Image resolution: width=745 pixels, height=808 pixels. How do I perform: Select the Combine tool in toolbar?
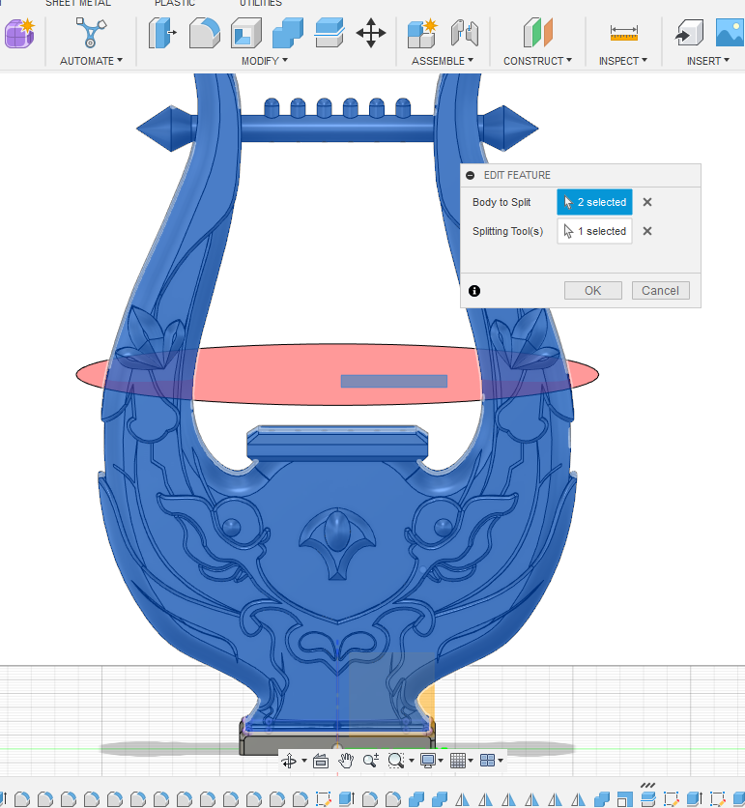288,33
